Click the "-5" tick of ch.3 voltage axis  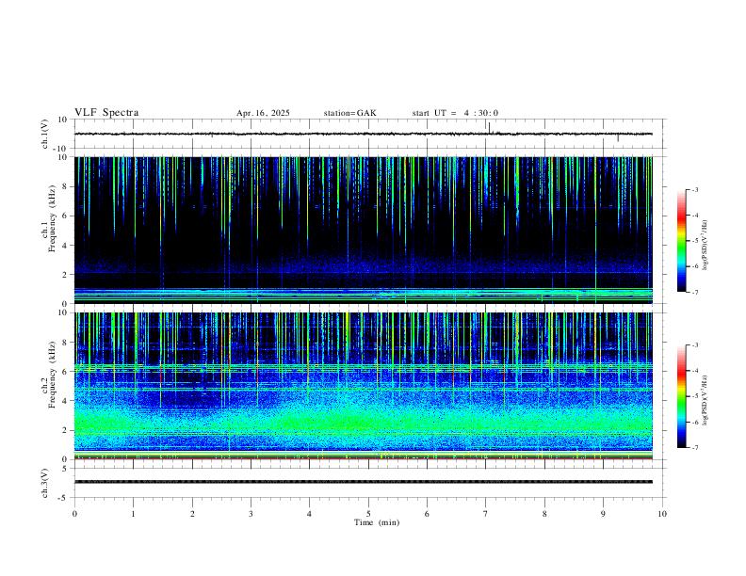click(64, 498)
